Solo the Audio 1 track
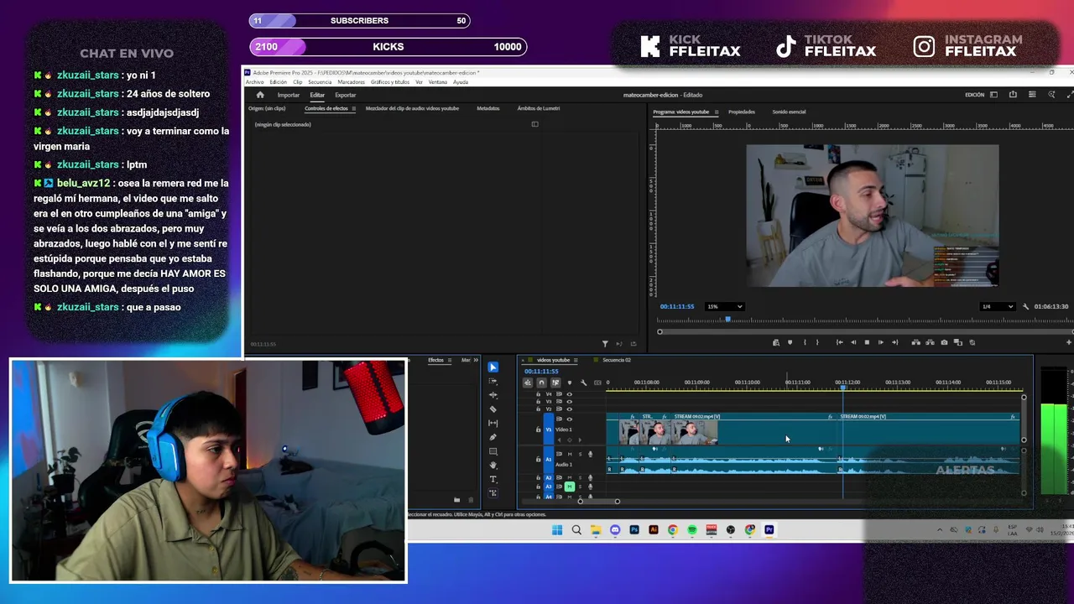 point(580,455)
